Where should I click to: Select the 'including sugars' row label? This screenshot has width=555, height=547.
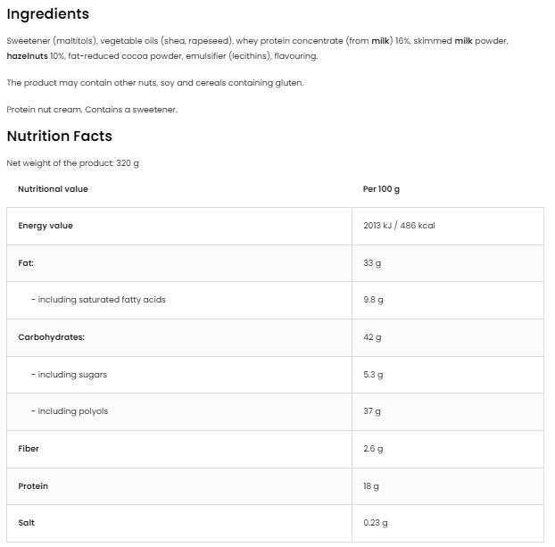[69, 375]
